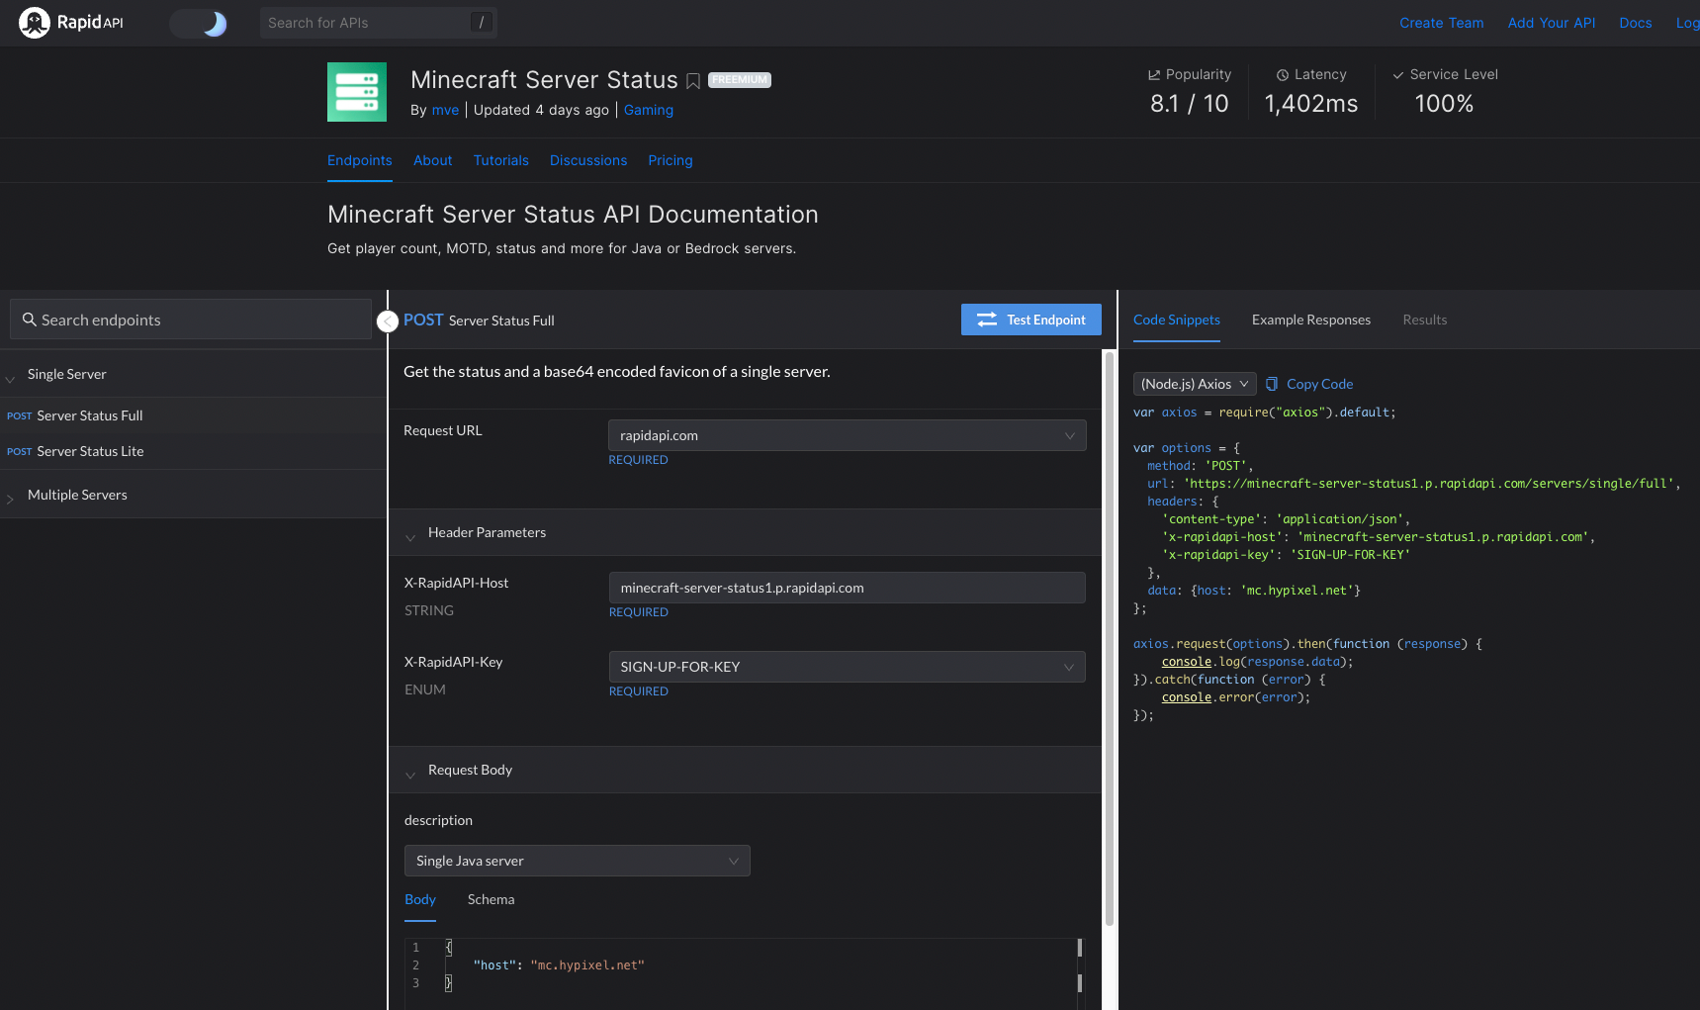The height and width of the screenshot is (1010, 1700).
Task: Click the Minecraft Server Status API thumbnail
Action: (x=357, y=92)
